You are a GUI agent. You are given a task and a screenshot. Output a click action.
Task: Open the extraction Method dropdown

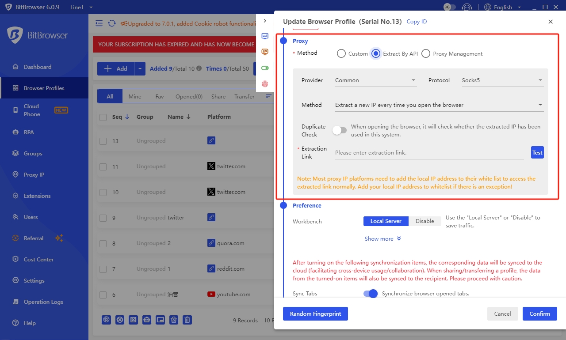[x=440, y=105]
